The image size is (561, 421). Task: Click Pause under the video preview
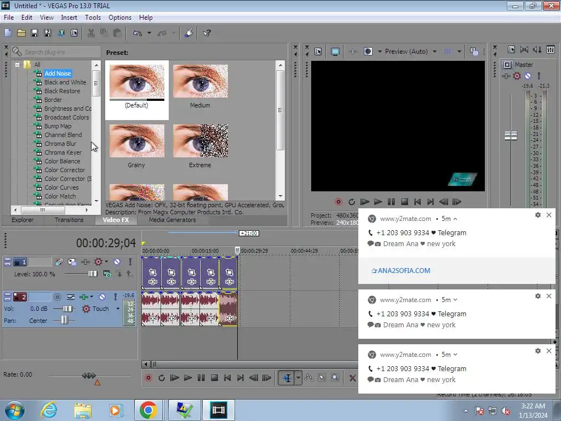click(x=391, y=202)
